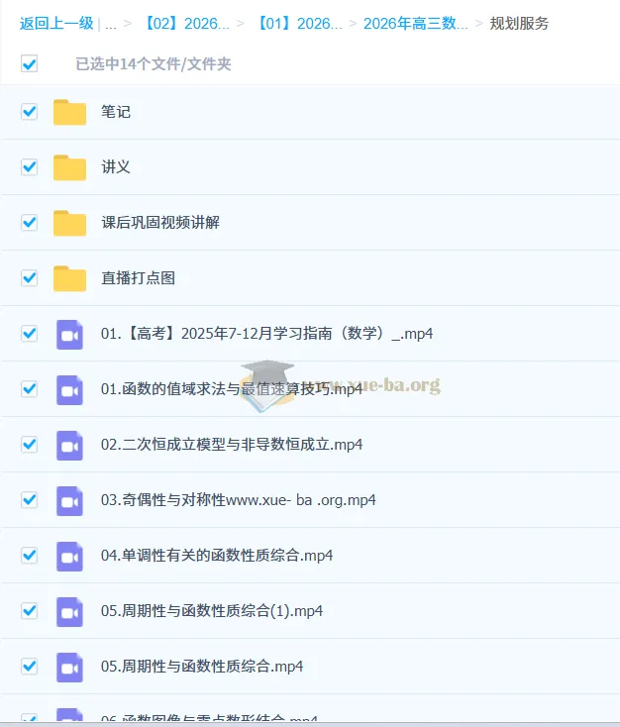Image resolution: width=620 pixels, height=727 pixels.
Task: Uncheck checkbox for 03.奇偶性与对称性
Action: click(29, 500)
